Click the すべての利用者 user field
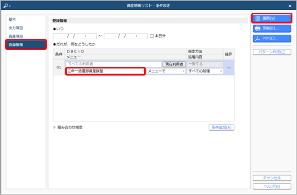This screenshot has width=297, height=195. pos(114,64)
